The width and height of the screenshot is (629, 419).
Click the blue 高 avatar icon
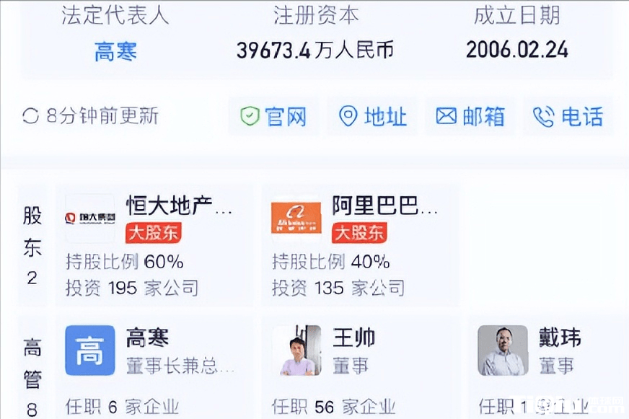[89, 350]
